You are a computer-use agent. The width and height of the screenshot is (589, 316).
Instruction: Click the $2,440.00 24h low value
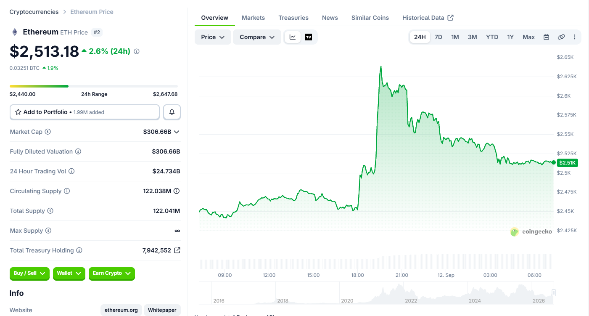pos(23,94)
